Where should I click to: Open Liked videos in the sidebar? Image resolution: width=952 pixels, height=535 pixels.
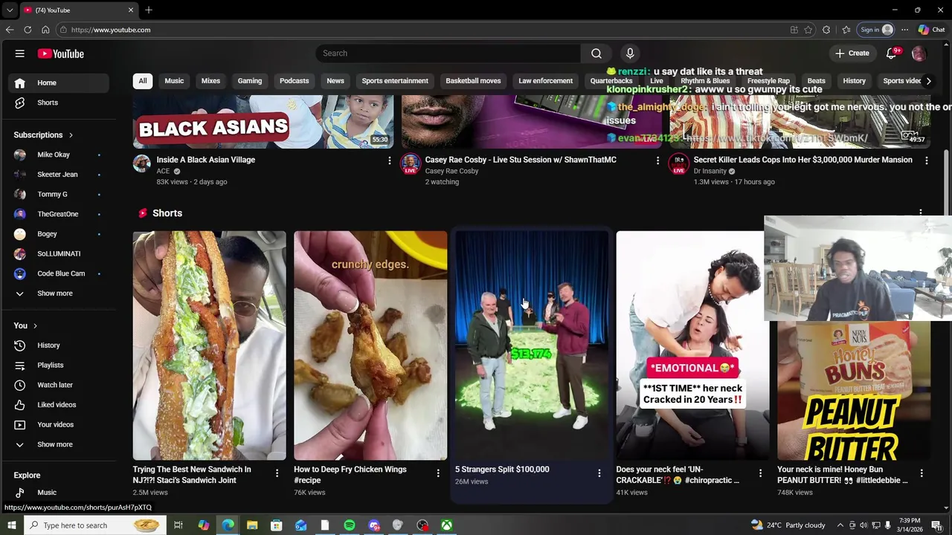pos(57,405)
